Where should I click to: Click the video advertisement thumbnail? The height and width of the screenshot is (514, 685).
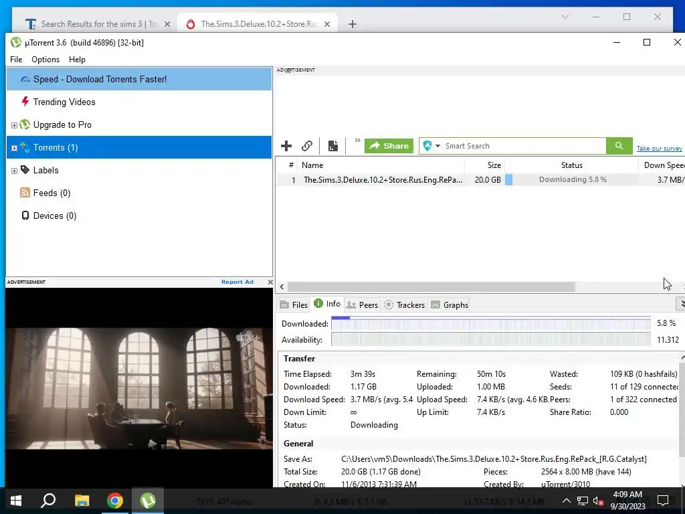139,388
